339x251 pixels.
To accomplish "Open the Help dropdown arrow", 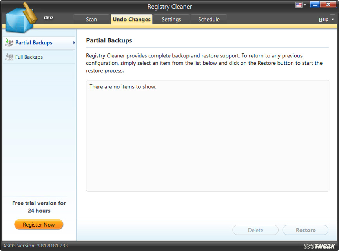I will pyautogui.click(x=332, y=19).
